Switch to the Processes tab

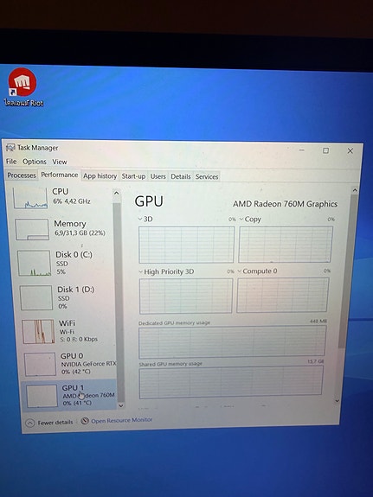point(22,175)
